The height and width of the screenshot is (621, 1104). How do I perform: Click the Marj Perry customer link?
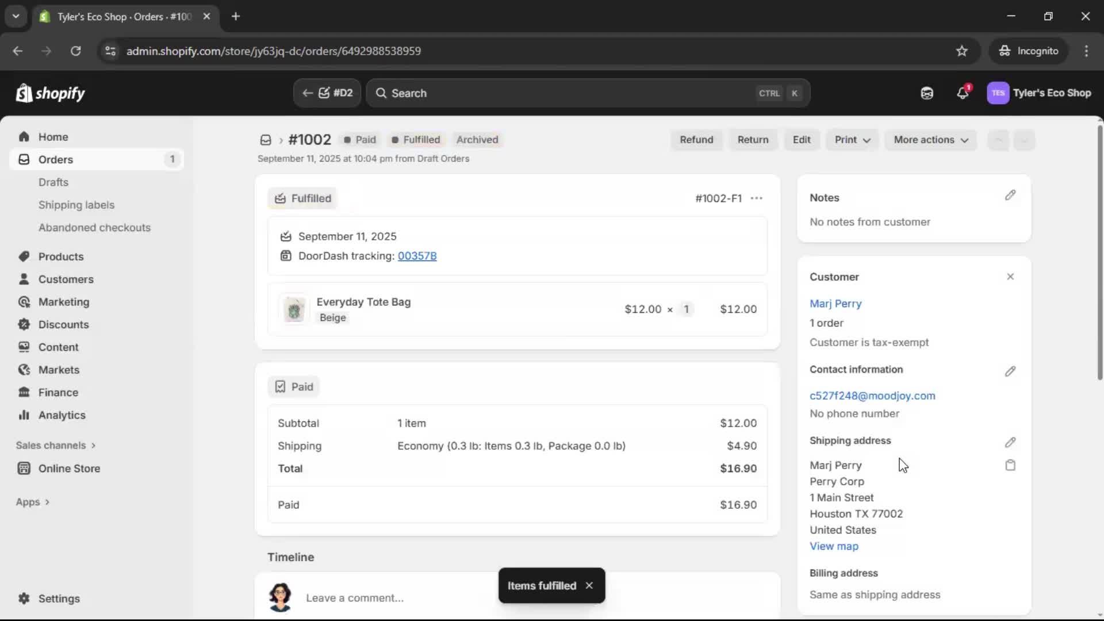[835, 304]
